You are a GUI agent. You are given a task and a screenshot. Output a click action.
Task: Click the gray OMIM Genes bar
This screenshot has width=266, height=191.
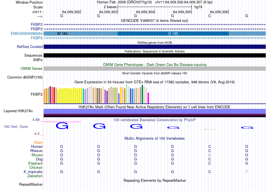155,68
